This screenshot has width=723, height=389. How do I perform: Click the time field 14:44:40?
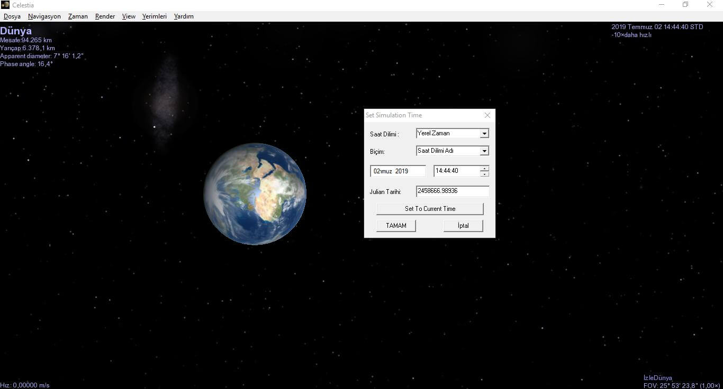click(457, 171)
